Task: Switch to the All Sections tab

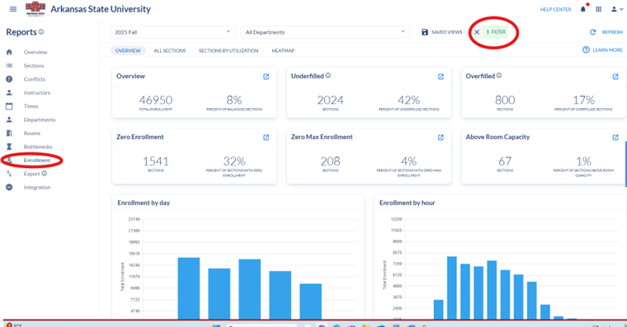Action: [170, 51]
